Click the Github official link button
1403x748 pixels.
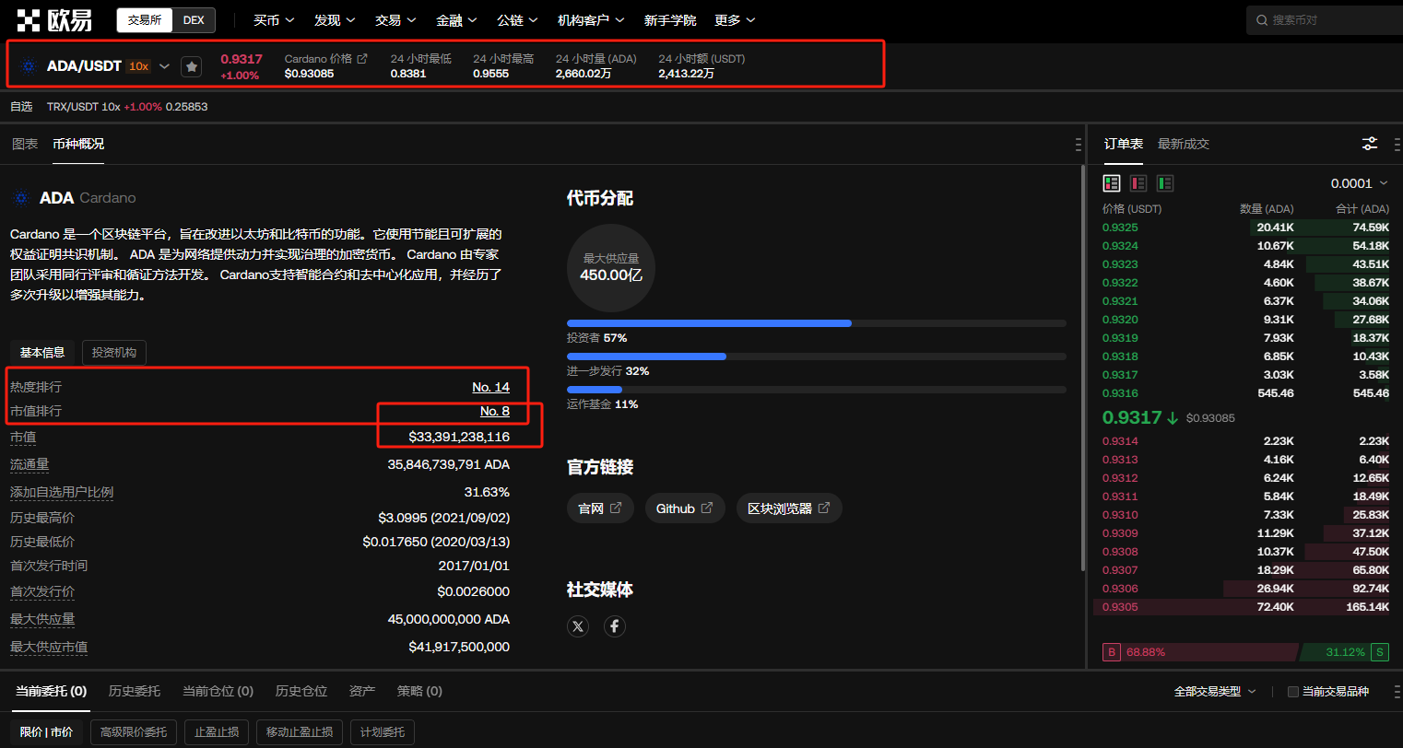(684, 508)
